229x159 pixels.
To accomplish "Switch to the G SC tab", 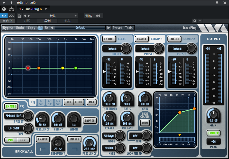I will pyautogui.click(x=41, y=102).
